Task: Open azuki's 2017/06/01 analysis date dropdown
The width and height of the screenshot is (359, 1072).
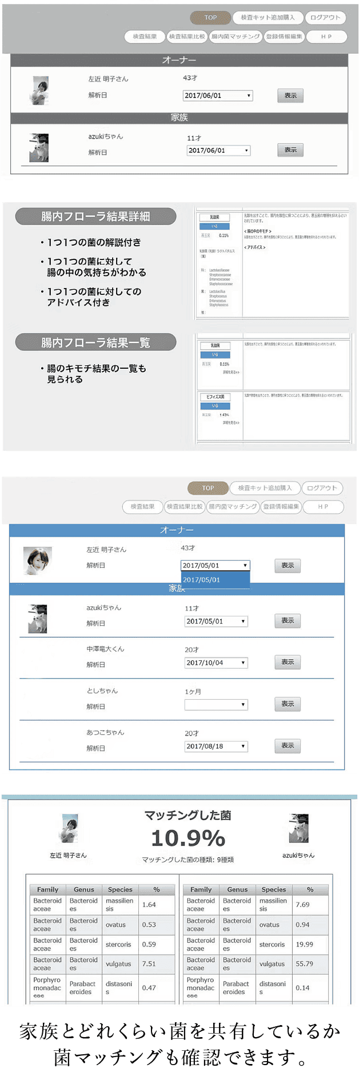Action: pos(219,151)
